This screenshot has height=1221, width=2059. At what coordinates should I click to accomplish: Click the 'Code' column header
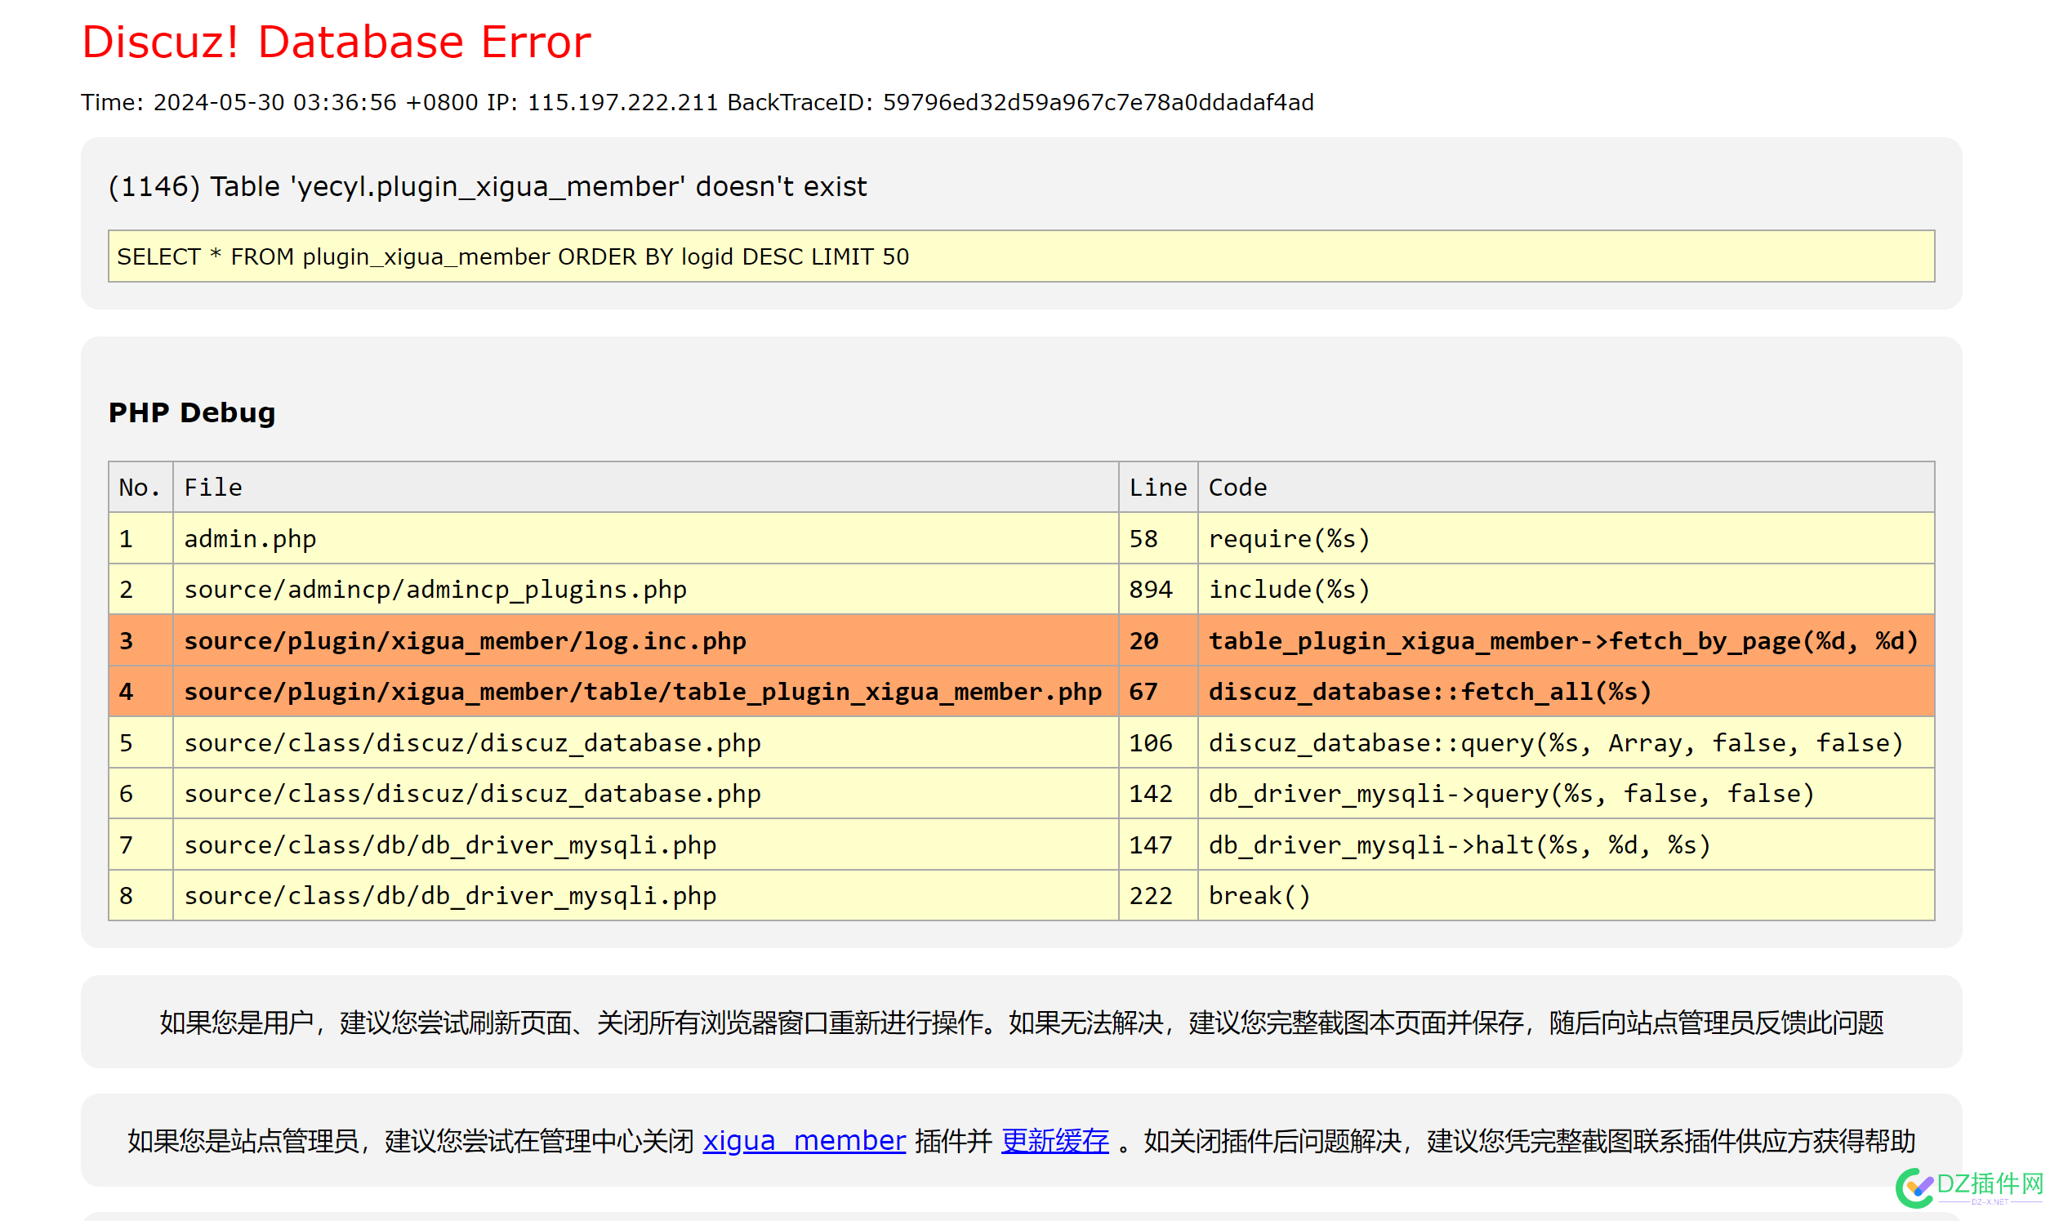tap(1567, 487)
